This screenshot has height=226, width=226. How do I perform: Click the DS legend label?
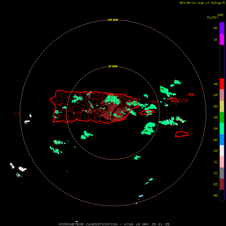pyautogui.click(x=215, y=151)
